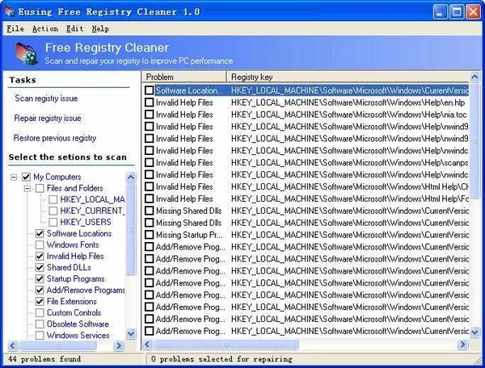Click the results horizontal scrollbar thumb
This screenshot has width=485, height=368.
click(226, 344)
